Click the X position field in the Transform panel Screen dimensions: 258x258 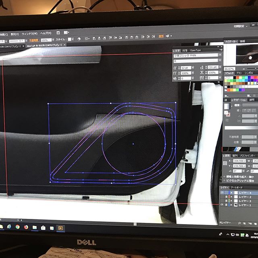click(239, 161)
